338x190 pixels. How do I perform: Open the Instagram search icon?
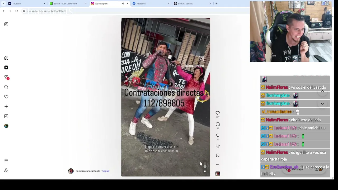click(6, 87)
